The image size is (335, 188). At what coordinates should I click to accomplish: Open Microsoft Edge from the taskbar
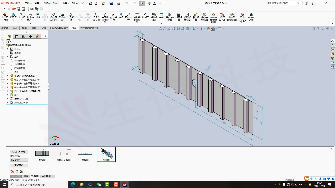coord(73,185)
